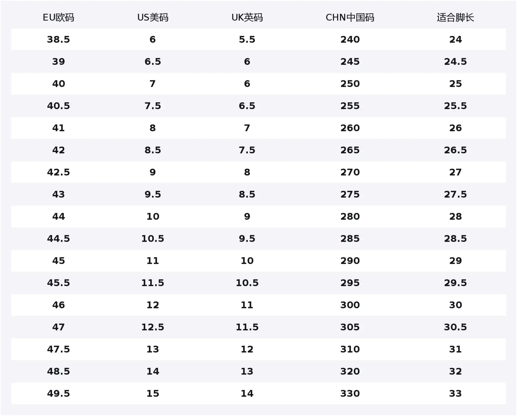Select EU size 38.5 cell
The height and width of the screenshot is (416, 517).
(58, 40)
